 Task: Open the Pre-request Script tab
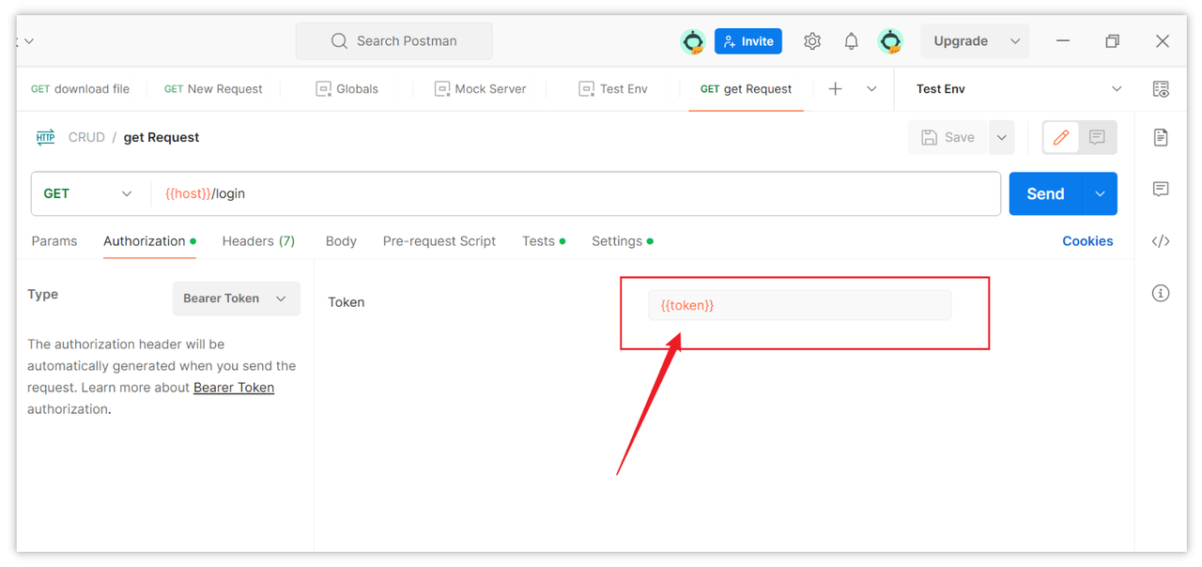point(439,241)
